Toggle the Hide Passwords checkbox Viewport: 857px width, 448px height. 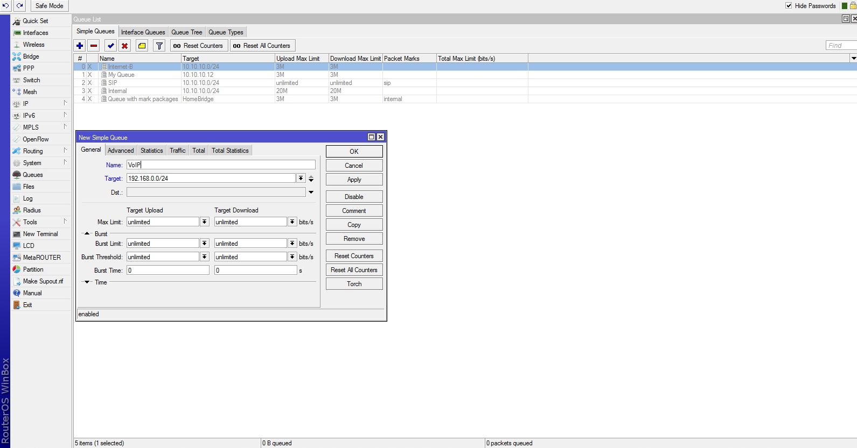[789, 6]
